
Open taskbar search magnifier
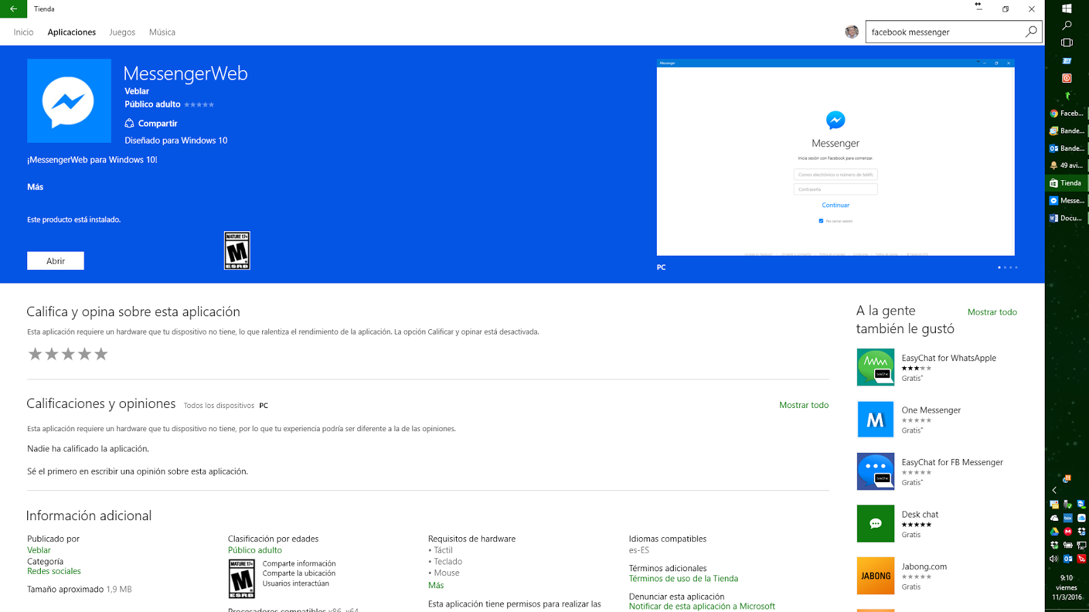(x=1067, y=25)
